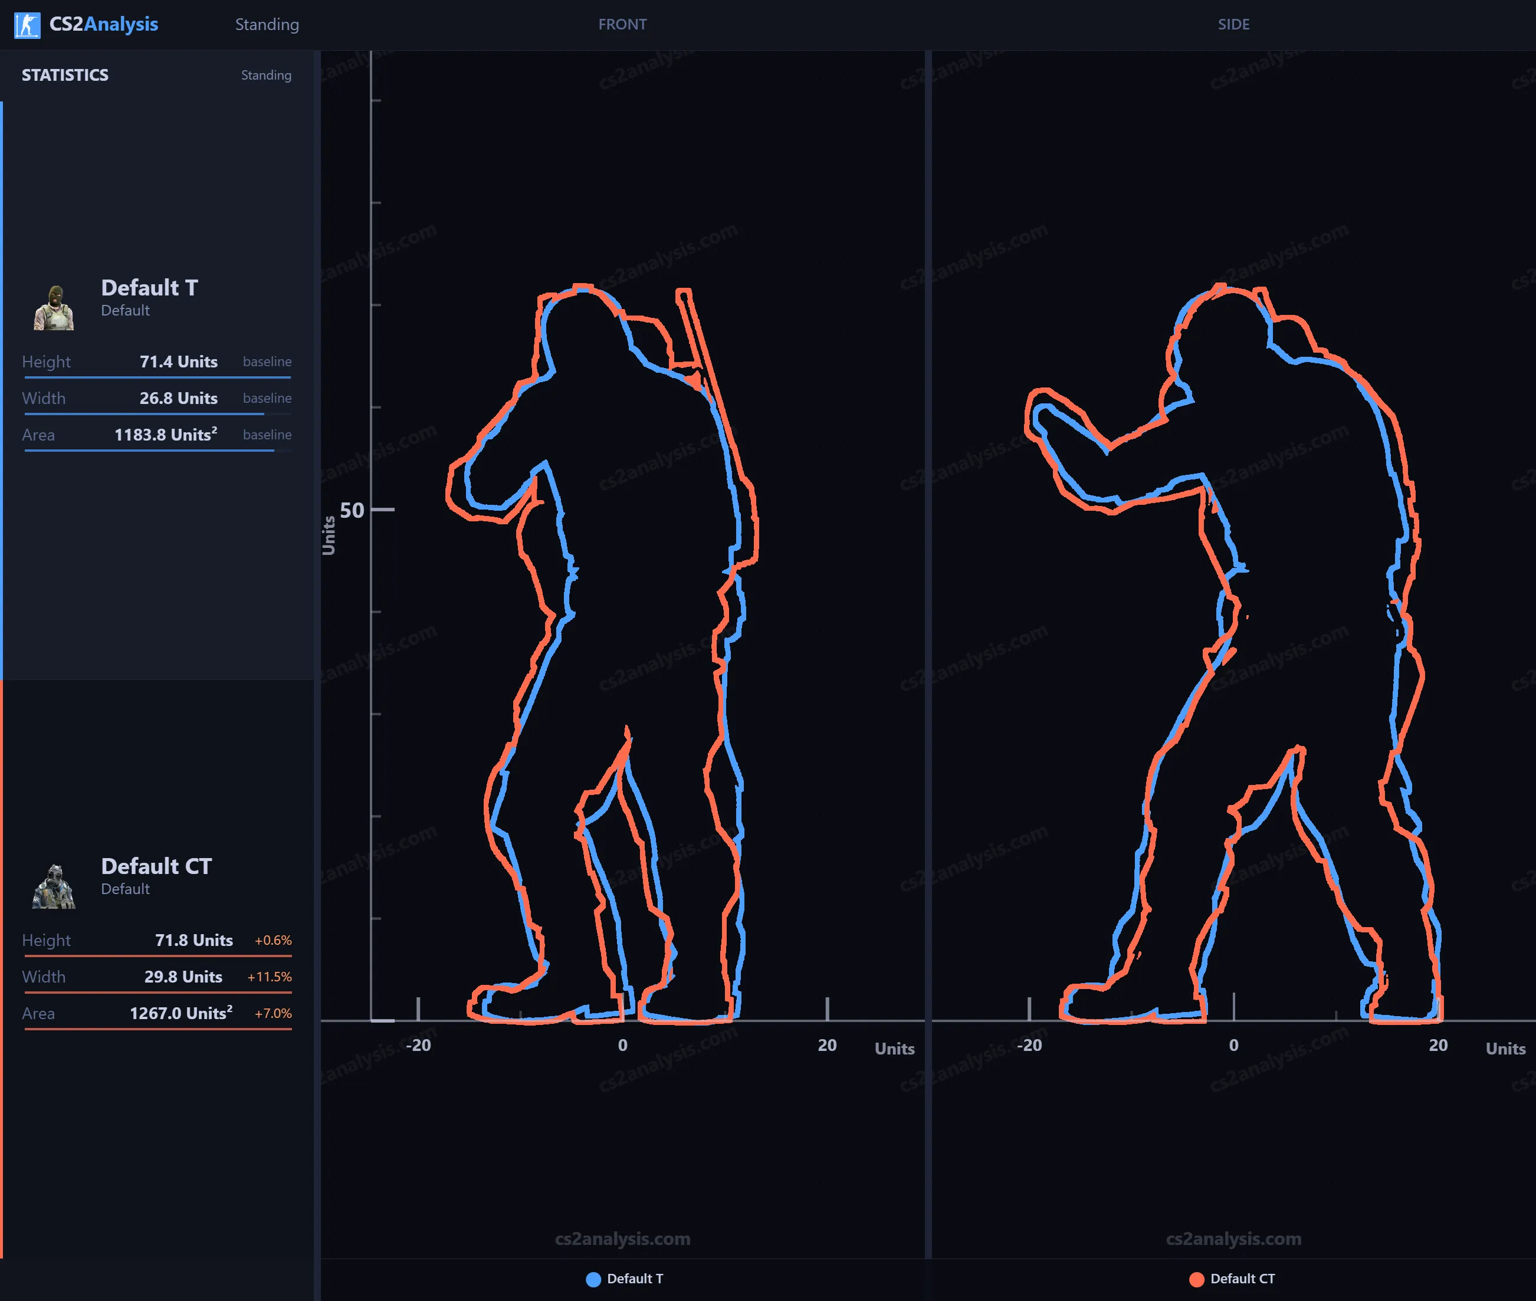This screenshot has width=1536, height=1301.
Task: Click the CS2Analysis logo icon
Action: click(27, 25)
